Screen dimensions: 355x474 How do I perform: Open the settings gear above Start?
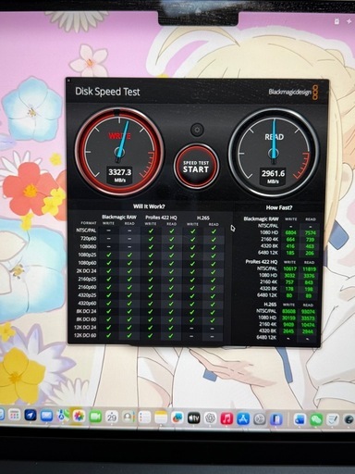click(x=197, y=130)
